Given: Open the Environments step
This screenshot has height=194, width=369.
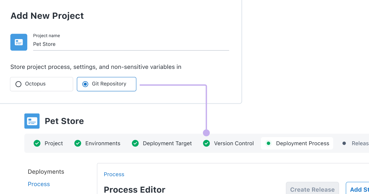Looking at the screenshot, I should (x=103, y=143).
